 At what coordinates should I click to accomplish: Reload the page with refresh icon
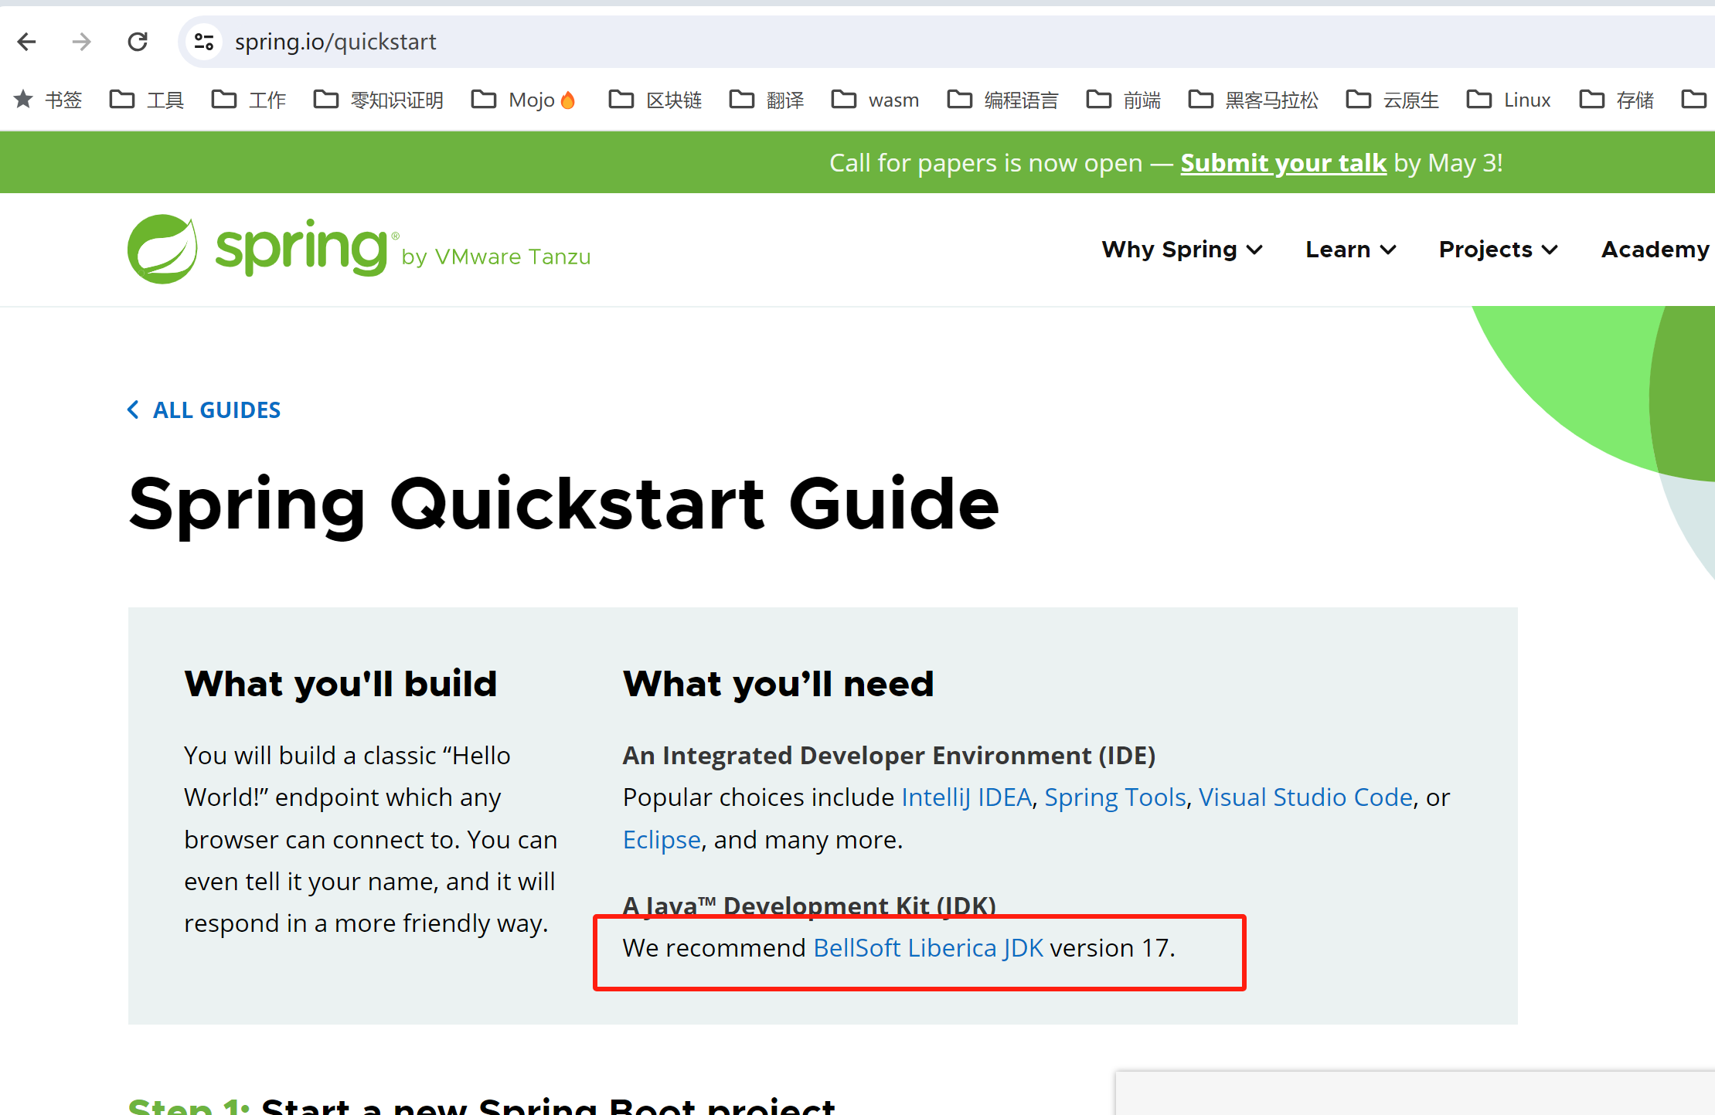[x=138, y=42]
